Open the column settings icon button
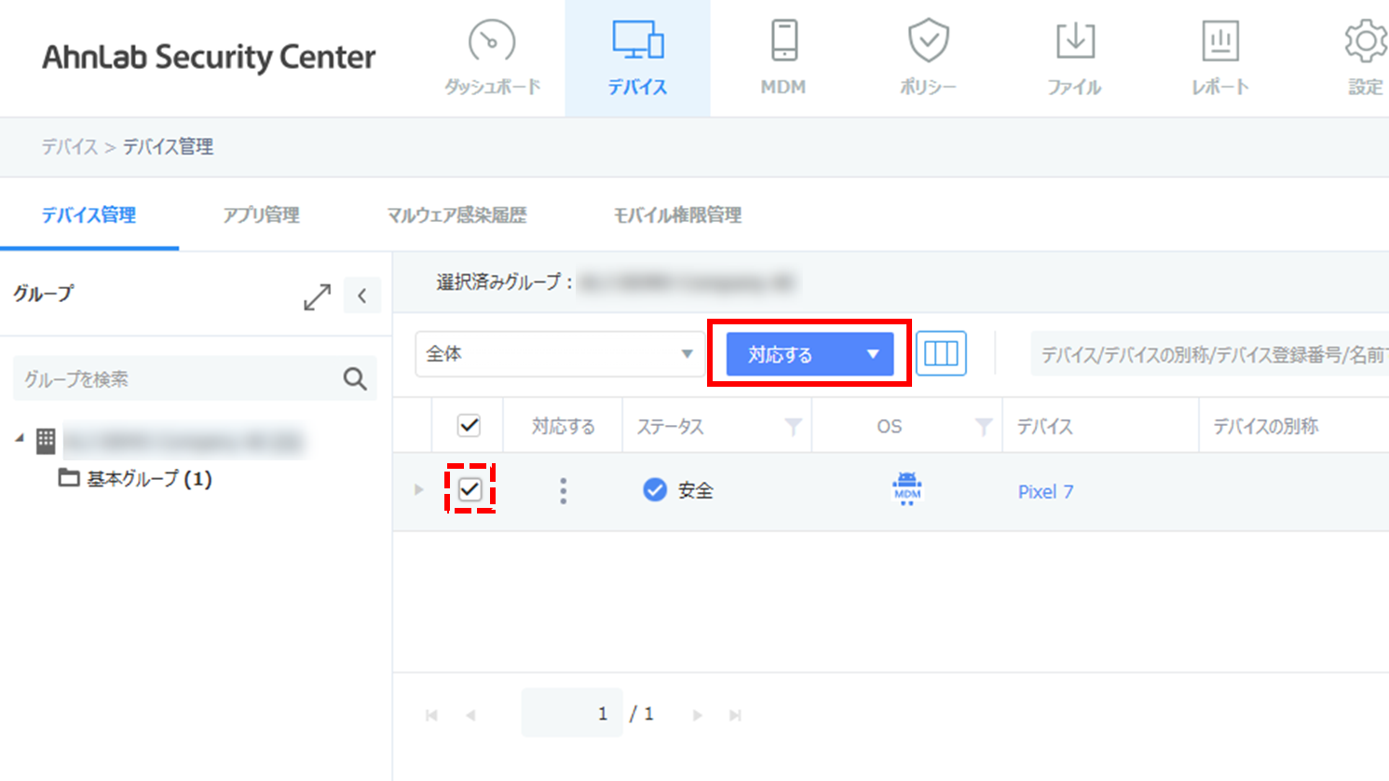The width and height of the screenshot is (1389, 781). click(941, 354)
